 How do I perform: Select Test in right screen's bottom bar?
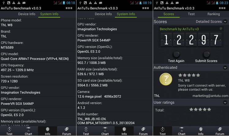(163, 131)
